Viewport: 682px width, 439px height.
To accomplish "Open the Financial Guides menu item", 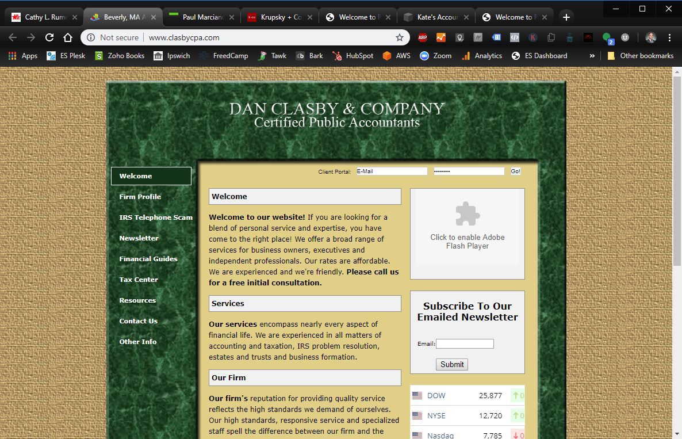I will [x=148, y=259].
